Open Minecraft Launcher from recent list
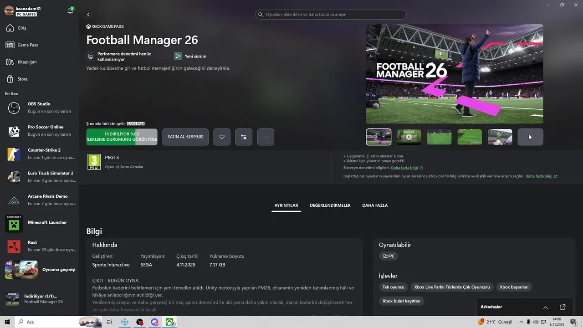Screen dimensions: 583x328 point(39,223)
